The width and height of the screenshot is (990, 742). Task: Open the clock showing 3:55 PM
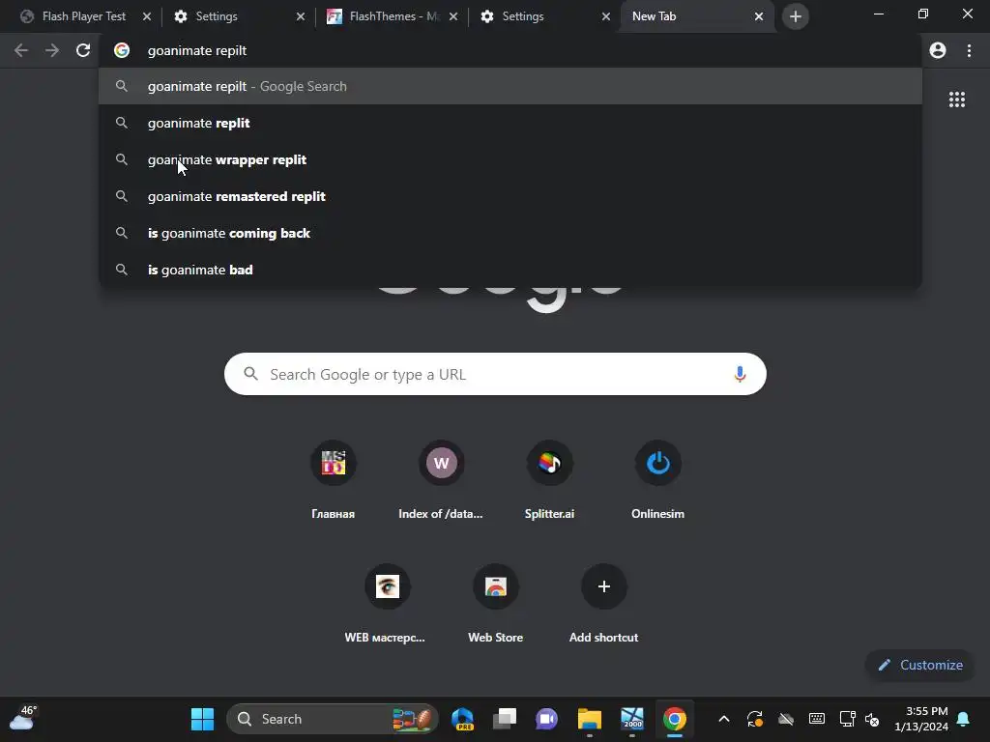[x=921, y=719]
